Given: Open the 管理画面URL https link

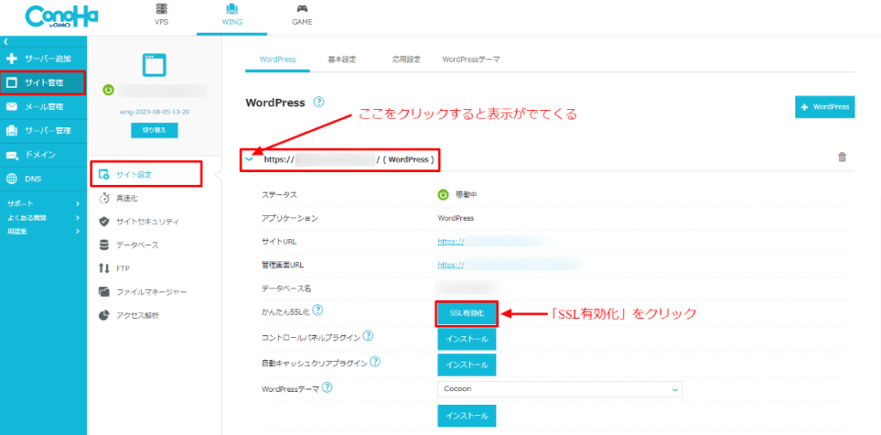Looking at the screenshot, I should pos(451,265).
